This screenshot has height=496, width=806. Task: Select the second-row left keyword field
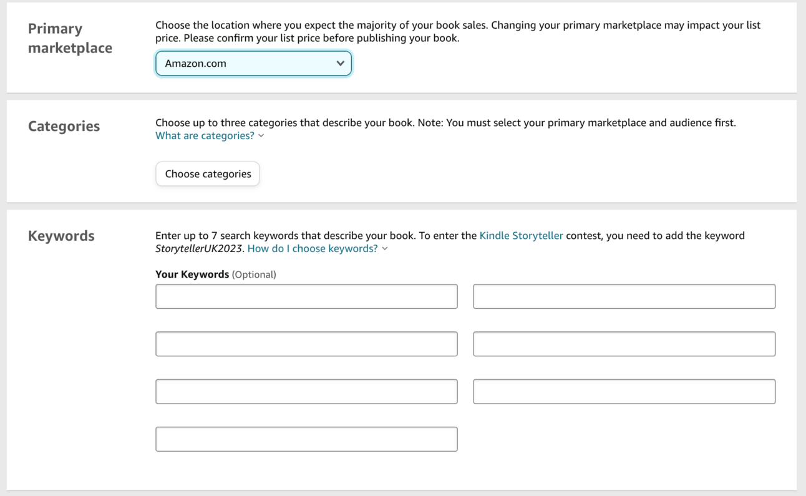306,344
